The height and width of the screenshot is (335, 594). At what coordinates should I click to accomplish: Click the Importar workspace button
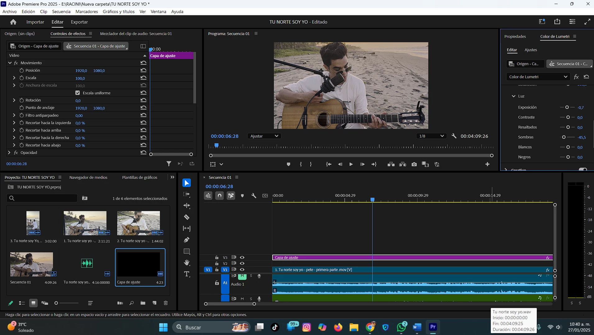35,22
